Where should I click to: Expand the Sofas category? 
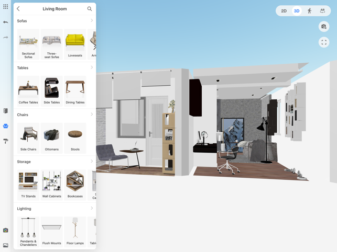(92, 21)
